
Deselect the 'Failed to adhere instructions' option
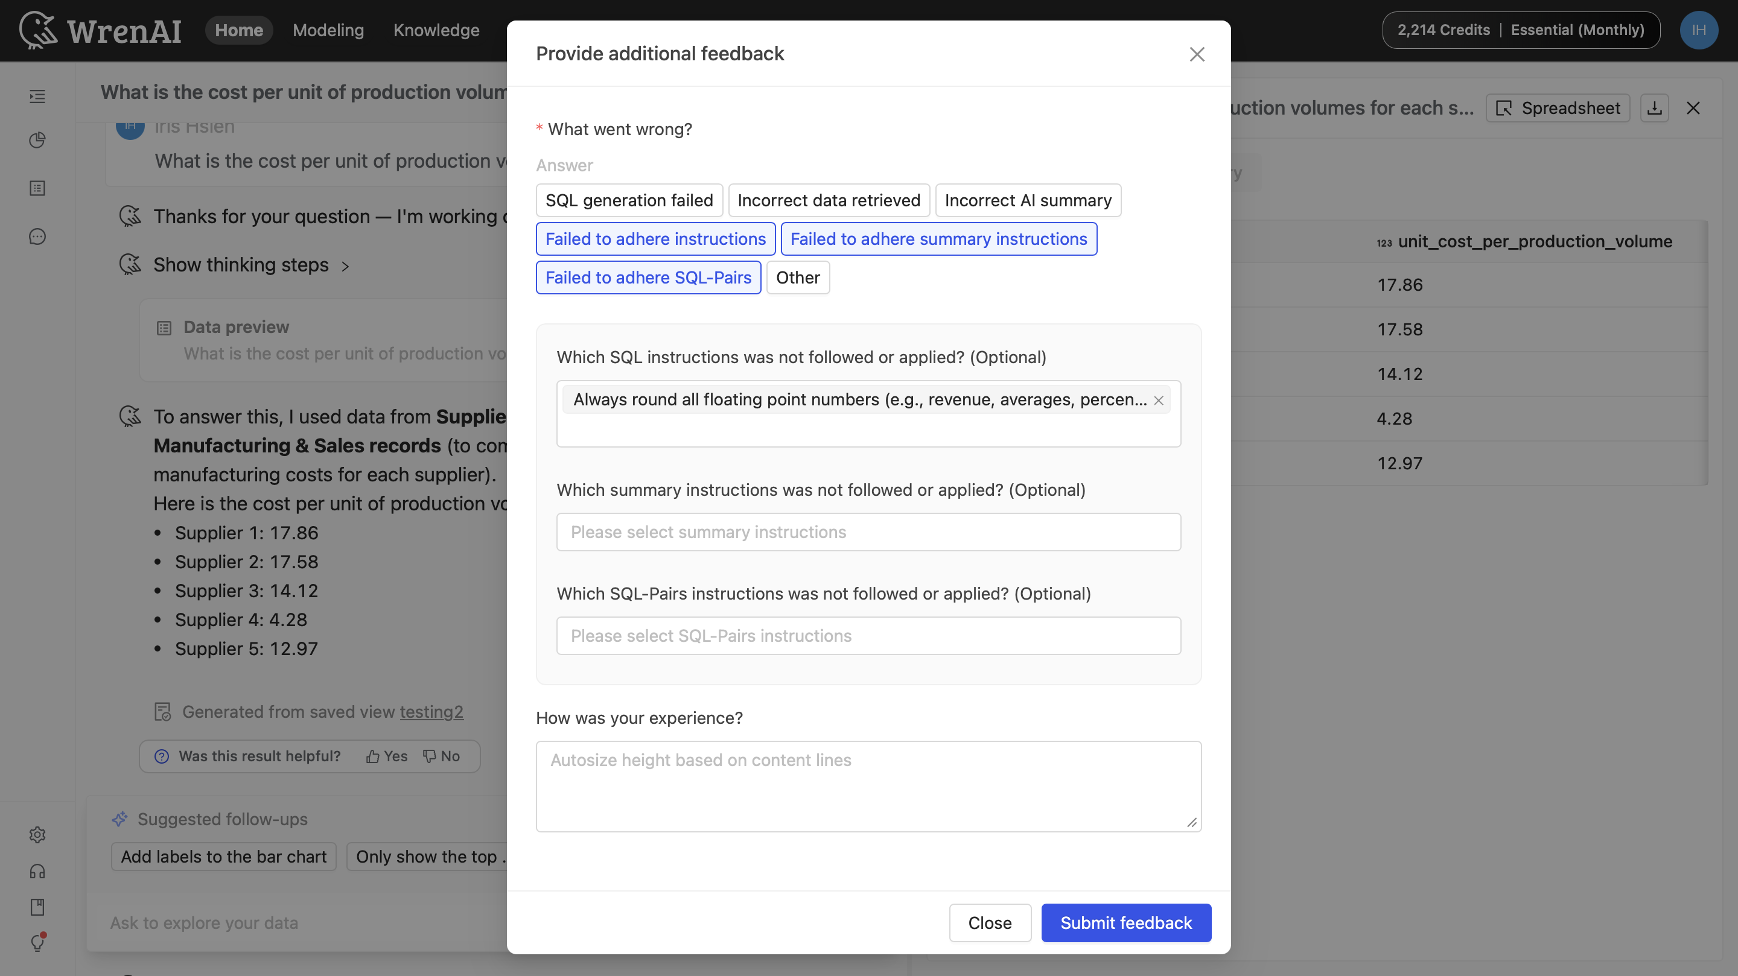click(x=655, y=239)
